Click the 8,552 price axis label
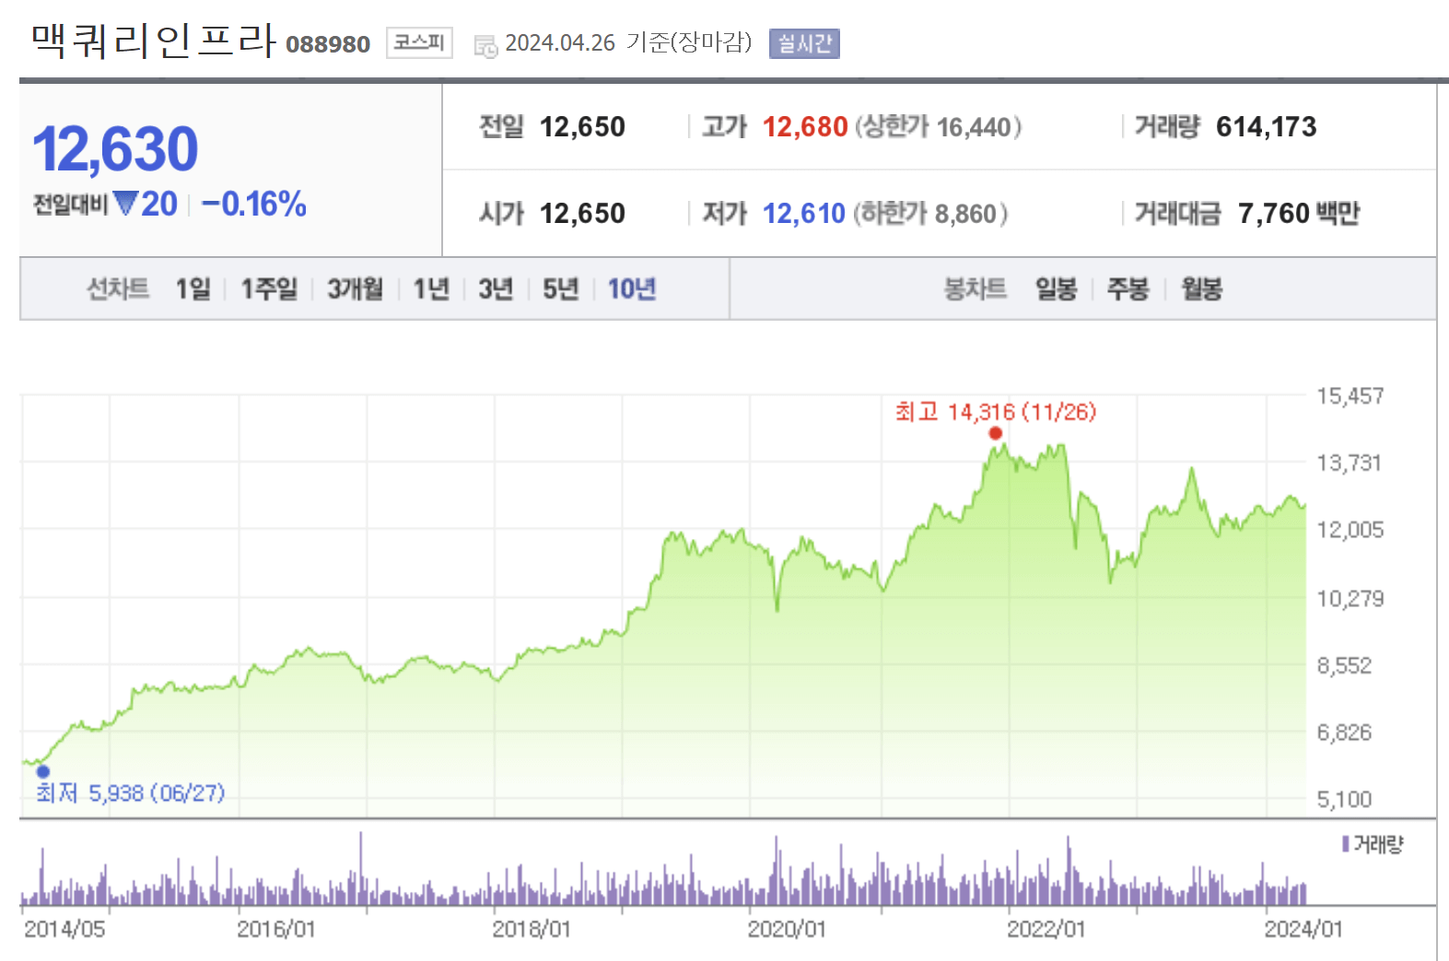 tap(1345, 665)
